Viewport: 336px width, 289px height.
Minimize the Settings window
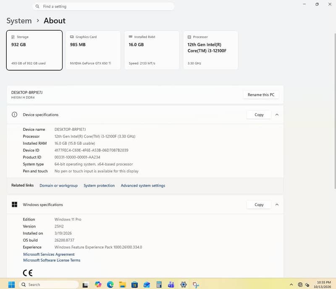tap(304, 4)
